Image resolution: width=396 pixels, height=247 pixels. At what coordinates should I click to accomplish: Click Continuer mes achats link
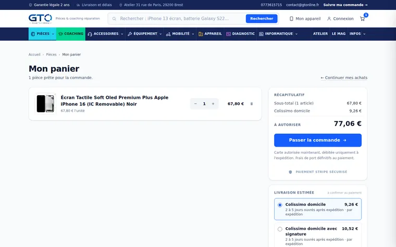[x=344, y=77]
